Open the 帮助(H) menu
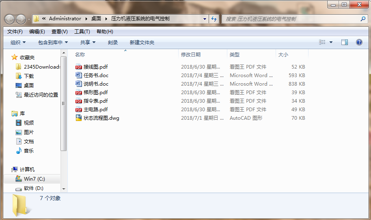Screen dimensions: 371x220 pyautogui.click(x=105, y=32)
